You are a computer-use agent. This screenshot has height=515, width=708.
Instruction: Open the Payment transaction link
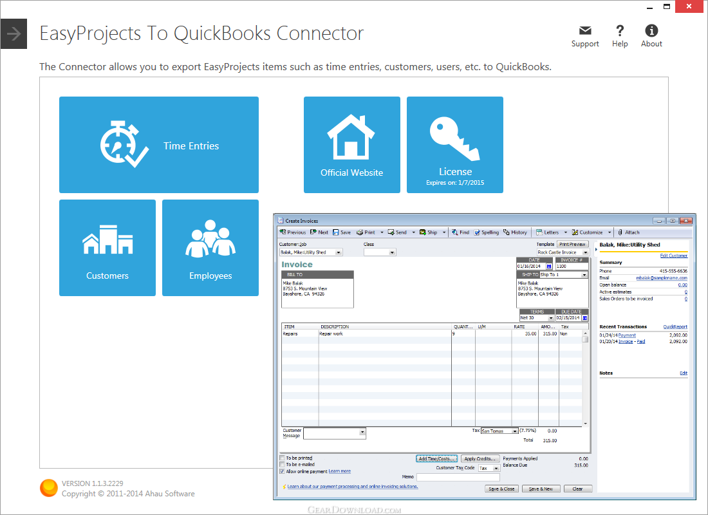[x=627, y=335]
